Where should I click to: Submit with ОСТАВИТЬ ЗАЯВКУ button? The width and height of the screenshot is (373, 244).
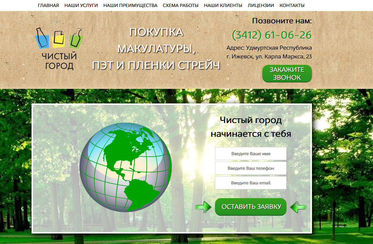251,207
